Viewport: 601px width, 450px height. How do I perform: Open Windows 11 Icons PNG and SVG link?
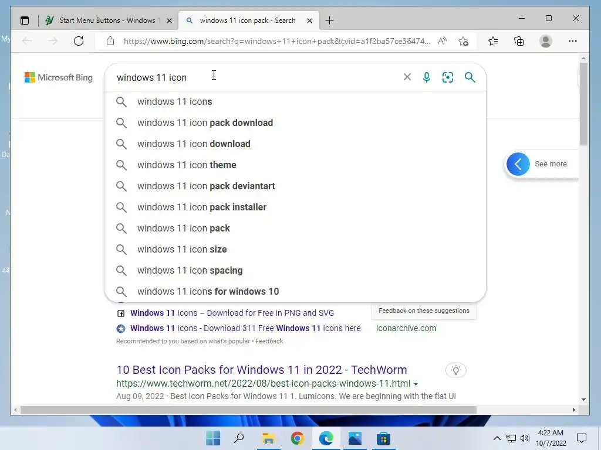[x=232, y=313]
